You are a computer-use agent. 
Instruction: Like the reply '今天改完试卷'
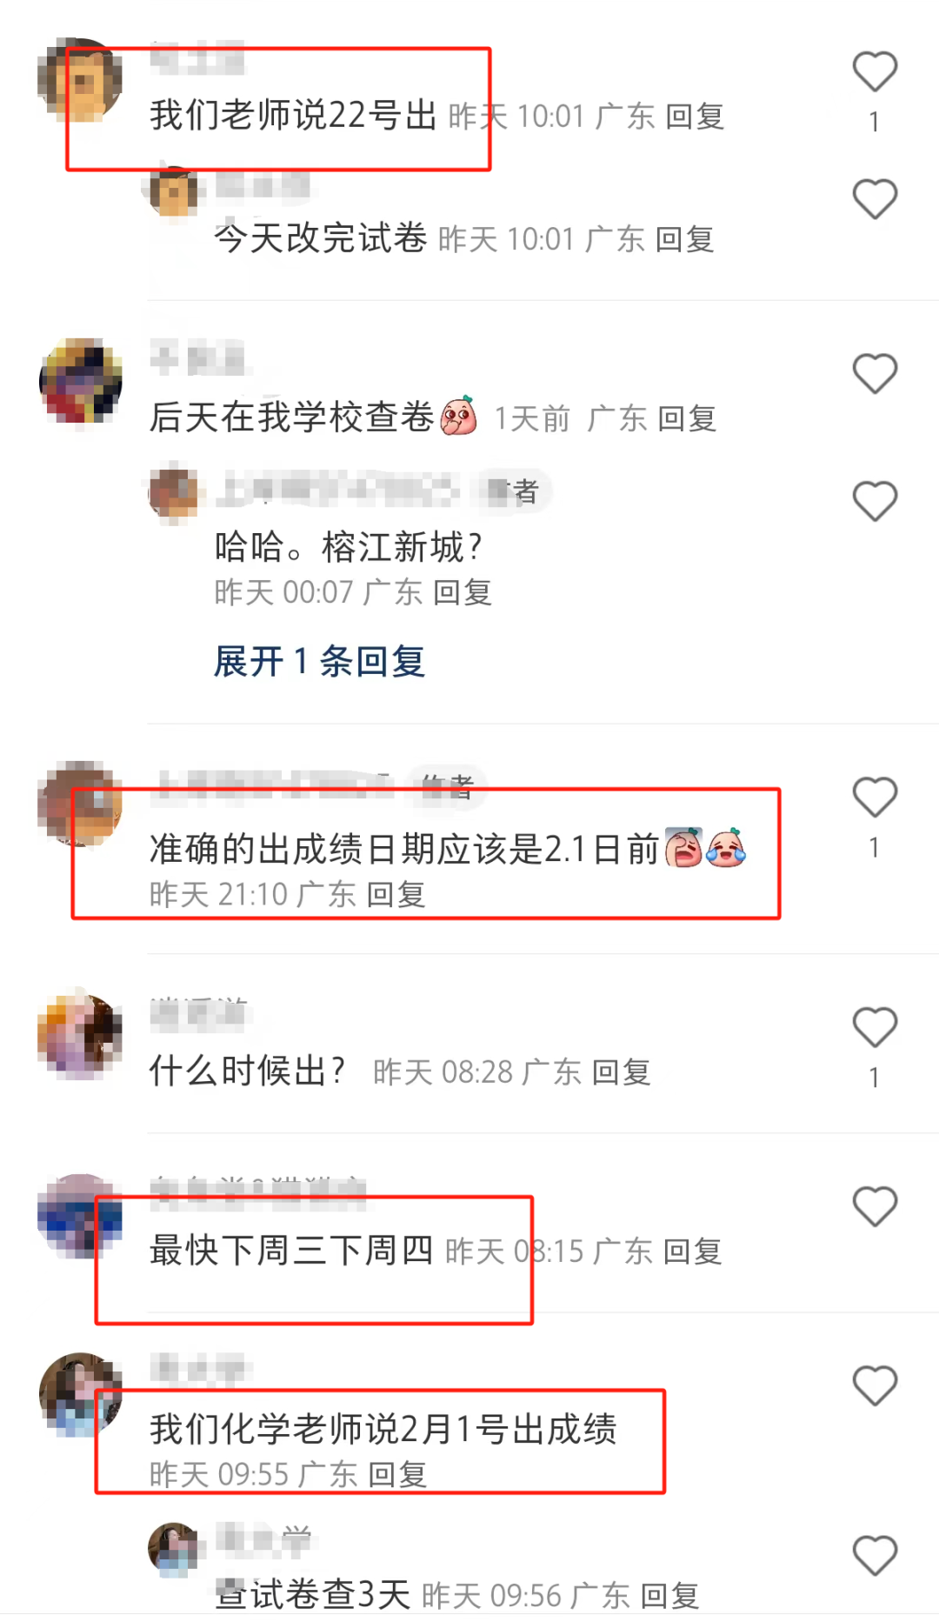coord(874,199)
